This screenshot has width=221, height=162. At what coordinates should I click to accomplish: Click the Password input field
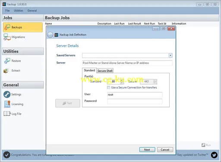point(135,101)
